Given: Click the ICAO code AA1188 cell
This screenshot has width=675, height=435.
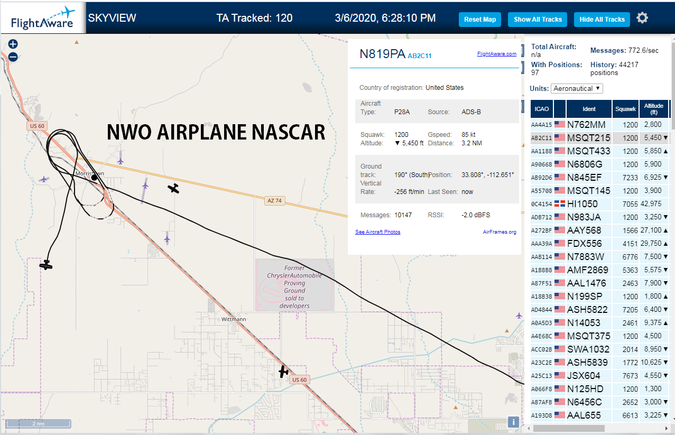Looking at the screenshot, I should 542,151.
